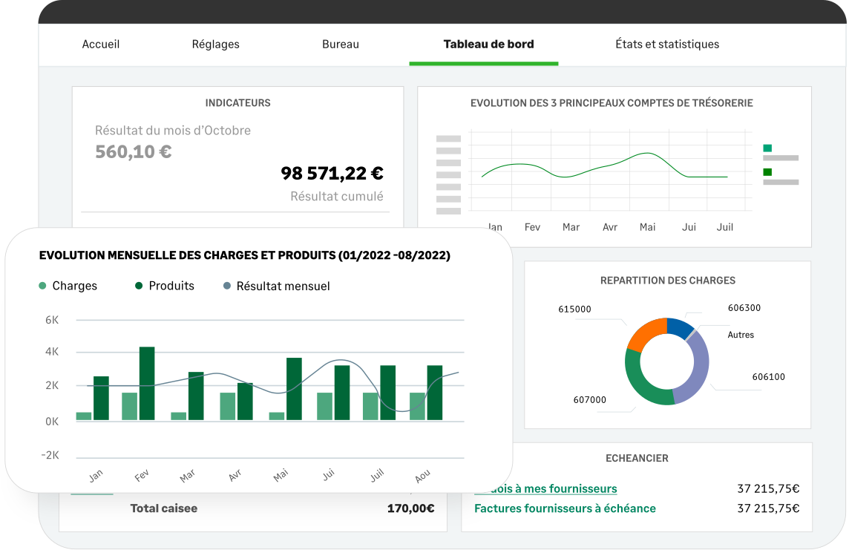Click the Résultat mensuel legend dot

(227, 286)
